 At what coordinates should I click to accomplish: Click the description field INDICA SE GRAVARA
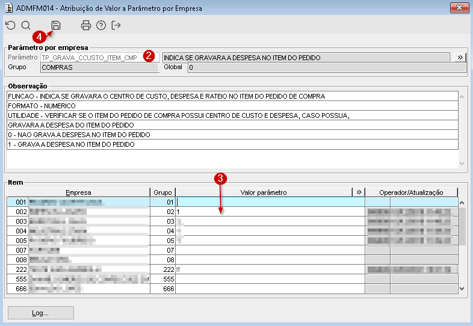[x=306, y=58]
